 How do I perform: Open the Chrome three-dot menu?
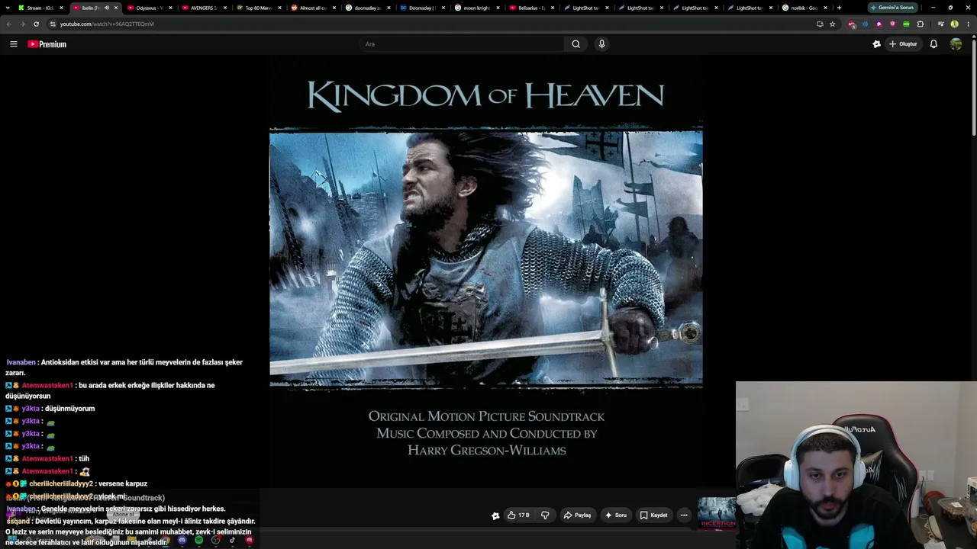tap(968, 24)
